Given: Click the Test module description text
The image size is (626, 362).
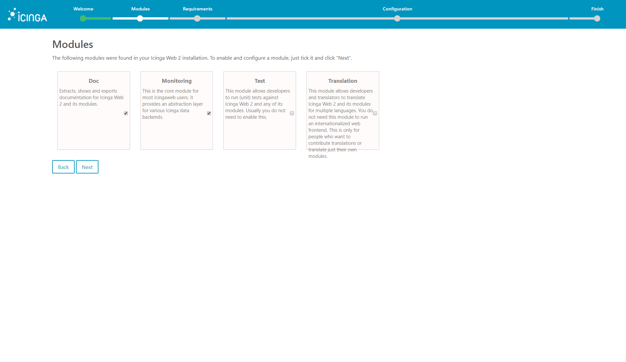Looking at the screenshot, I should coord(258,104).
